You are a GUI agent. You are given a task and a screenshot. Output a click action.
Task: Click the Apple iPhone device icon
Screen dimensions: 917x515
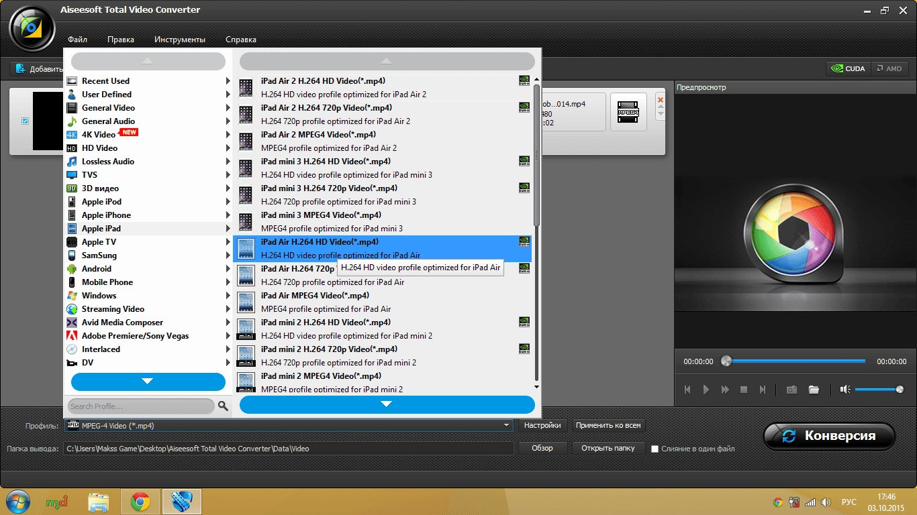click(72, 215)
